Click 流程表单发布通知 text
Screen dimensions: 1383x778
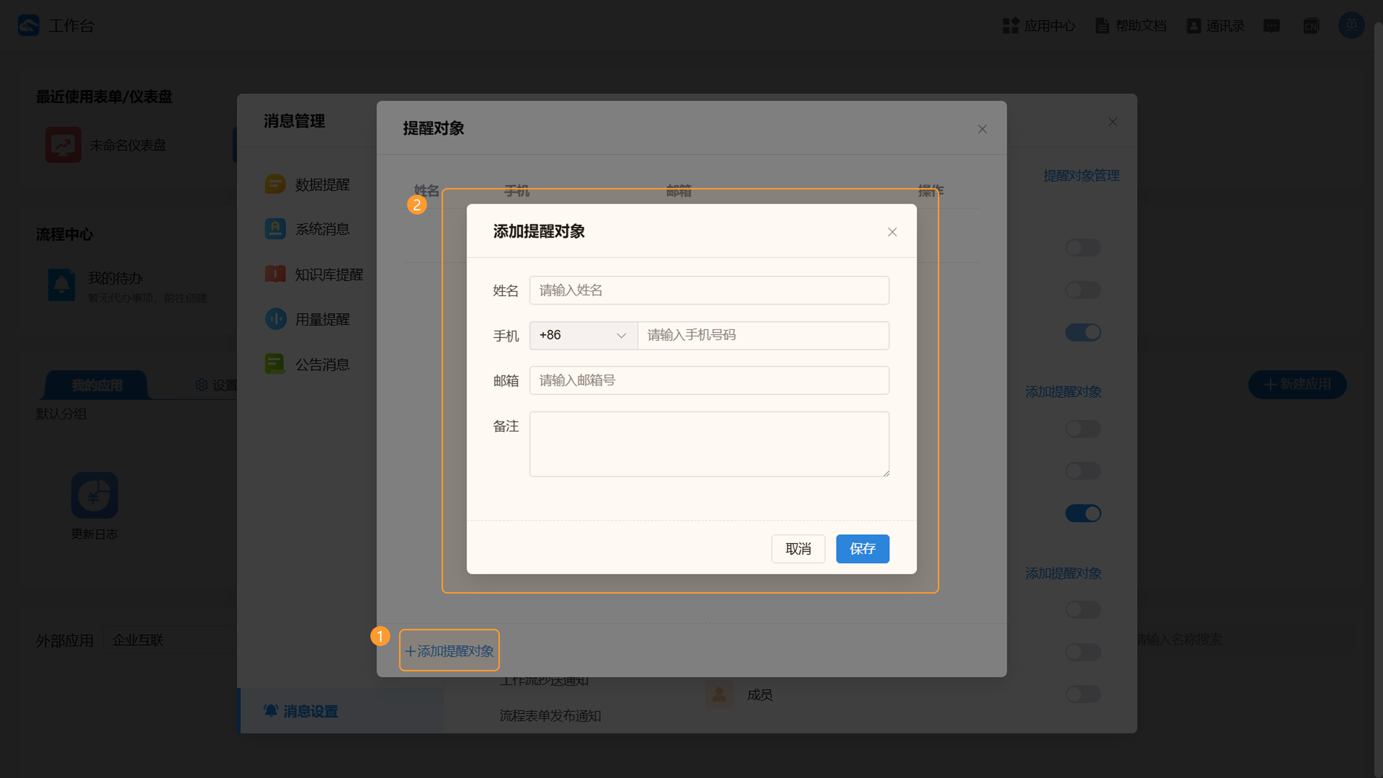(x=550, y=716)
